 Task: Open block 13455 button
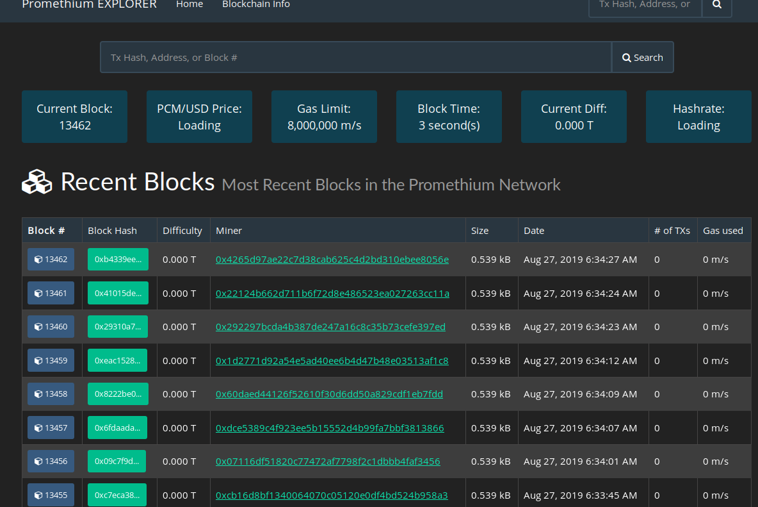51,495
